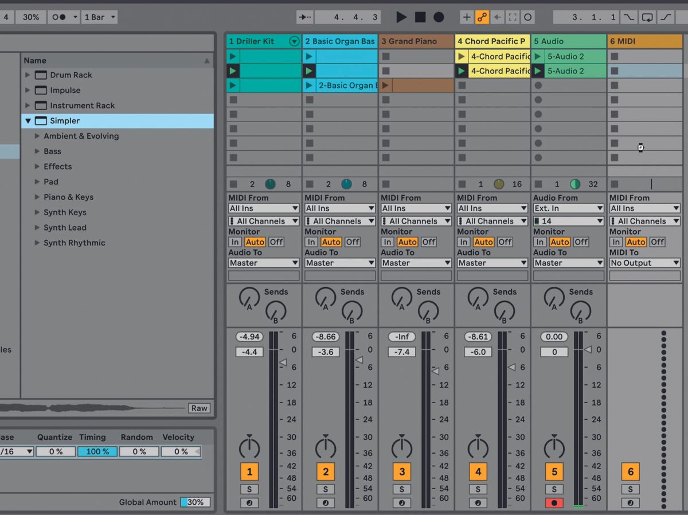This screenshot has width=688, height=515.
Task: Toggle the orange Automation Arm button
Action: (x=482, y=17)
